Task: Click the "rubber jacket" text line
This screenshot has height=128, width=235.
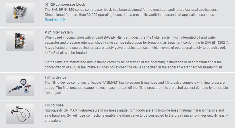Action: coord(55,93)
